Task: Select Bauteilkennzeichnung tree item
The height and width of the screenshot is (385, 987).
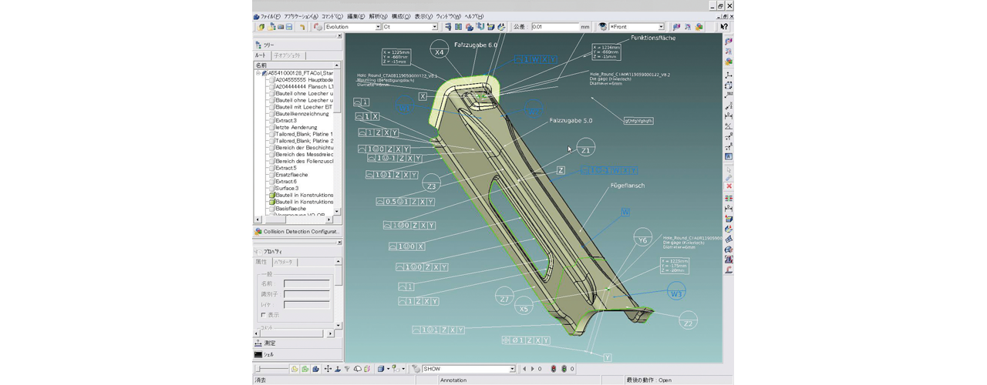Action: (303, 114)
